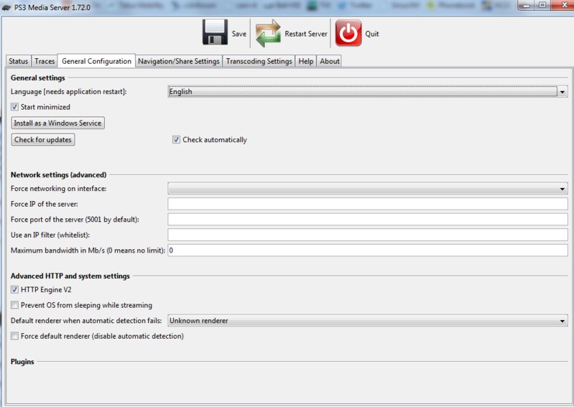Click the window close button

coord(565,5)
